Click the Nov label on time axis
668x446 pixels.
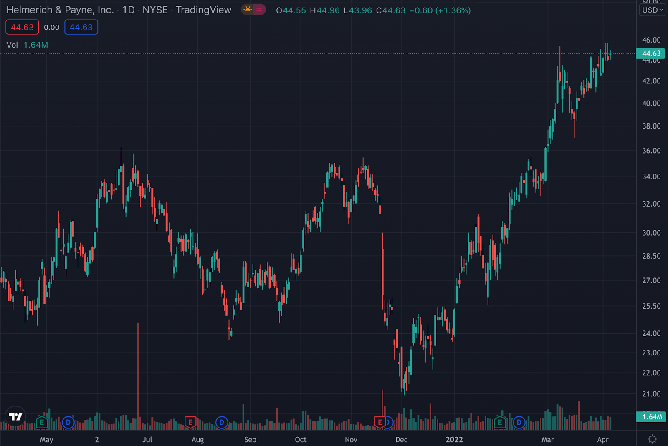coord(351,440)
